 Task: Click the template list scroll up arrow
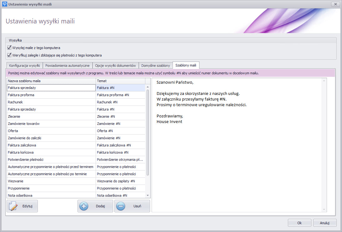tap(148, 81)
